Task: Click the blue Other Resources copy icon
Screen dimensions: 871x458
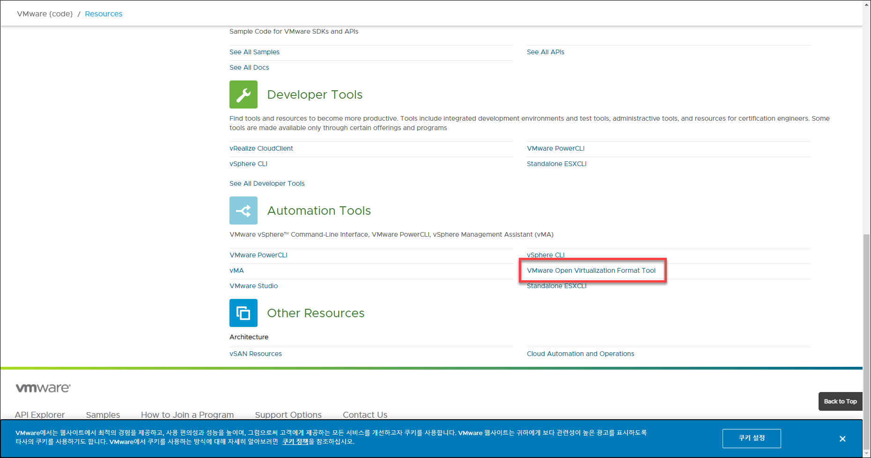Action: tap(244, 313)
